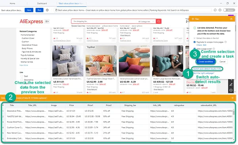Toggle Extract the data in the list checkbox
Screen dimensions: 238x145
coord(195,38)
